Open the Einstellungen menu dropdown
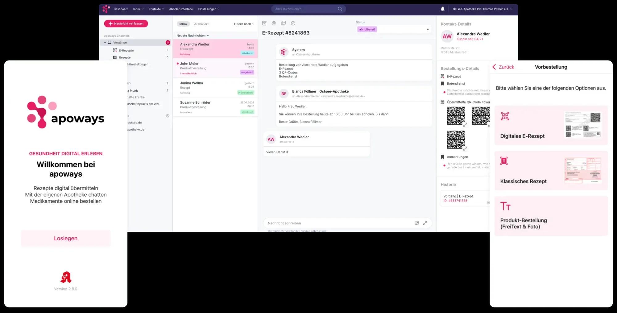 (209, 9)
